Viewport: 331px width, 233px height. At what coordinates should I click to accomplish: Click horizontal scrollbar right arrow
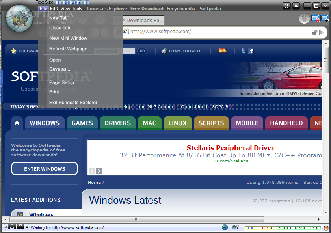(x=319, y=219)
